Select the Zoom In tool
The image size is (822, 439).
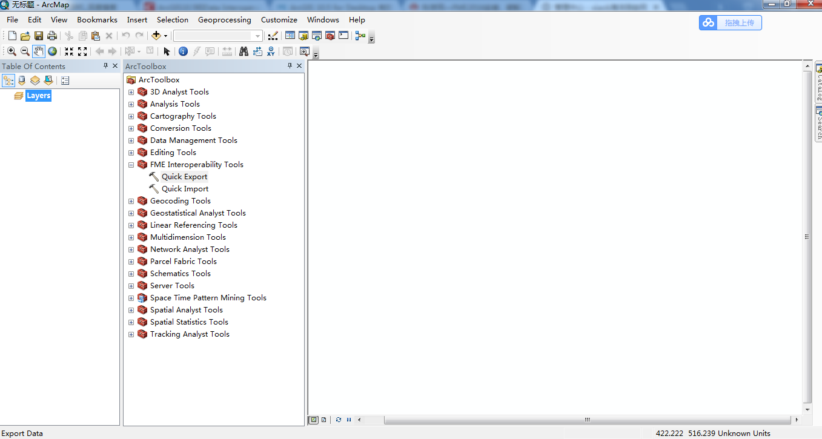(x=12, y=51)
